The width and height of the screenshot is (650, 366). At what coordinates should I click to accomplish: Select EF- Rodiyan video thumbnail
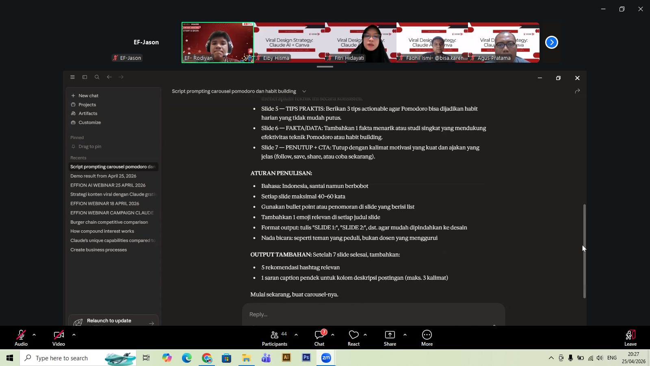coord(218,42)
